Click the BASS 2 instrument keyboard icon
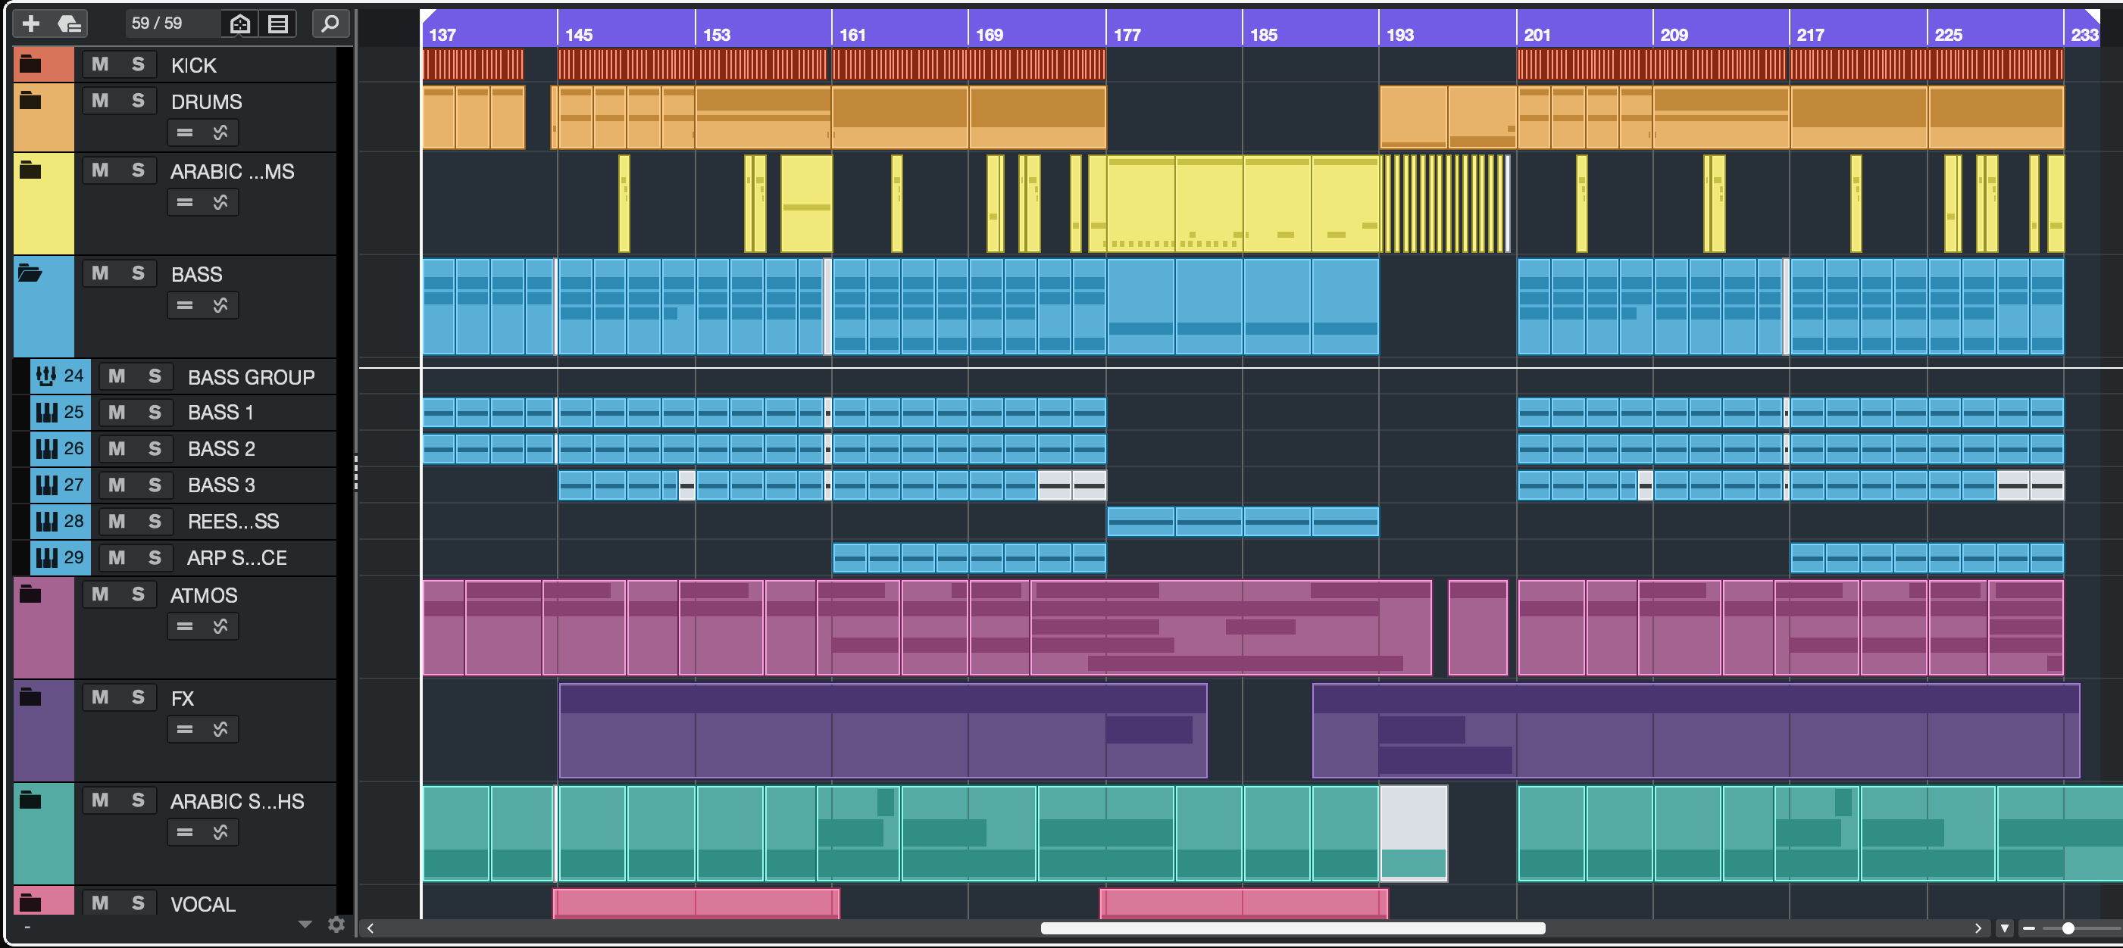2123x948 pixels. pos(46,448)
